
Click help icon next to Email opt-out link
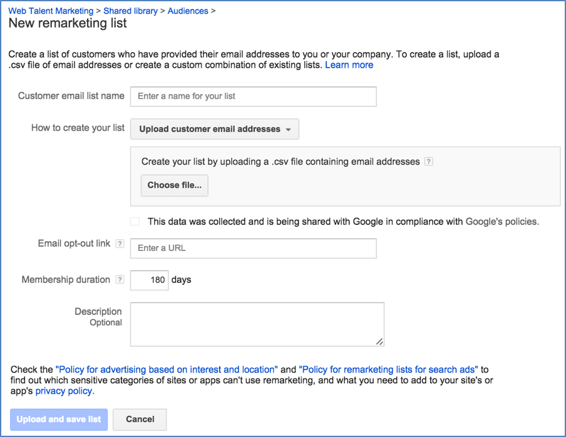coord(120,244)
